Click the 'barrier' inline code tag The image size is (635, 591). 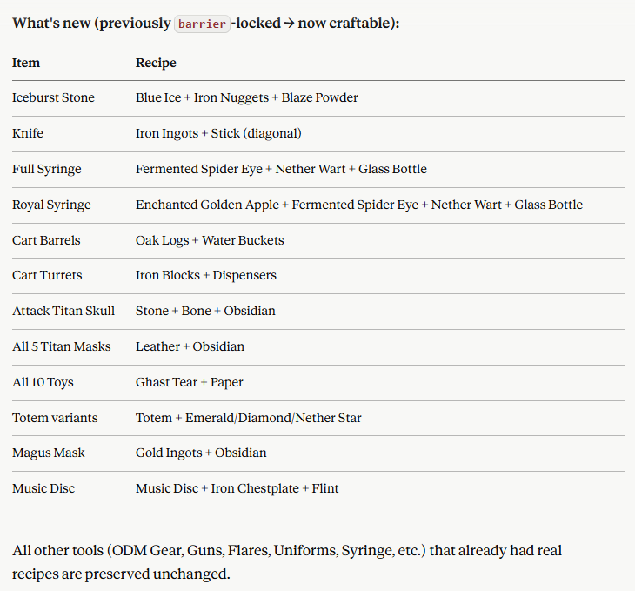coord(202,24)
